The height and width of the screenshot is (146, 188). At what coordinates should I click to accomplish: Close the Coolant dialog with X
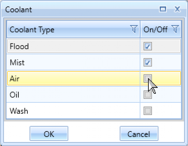coord(177,9)
